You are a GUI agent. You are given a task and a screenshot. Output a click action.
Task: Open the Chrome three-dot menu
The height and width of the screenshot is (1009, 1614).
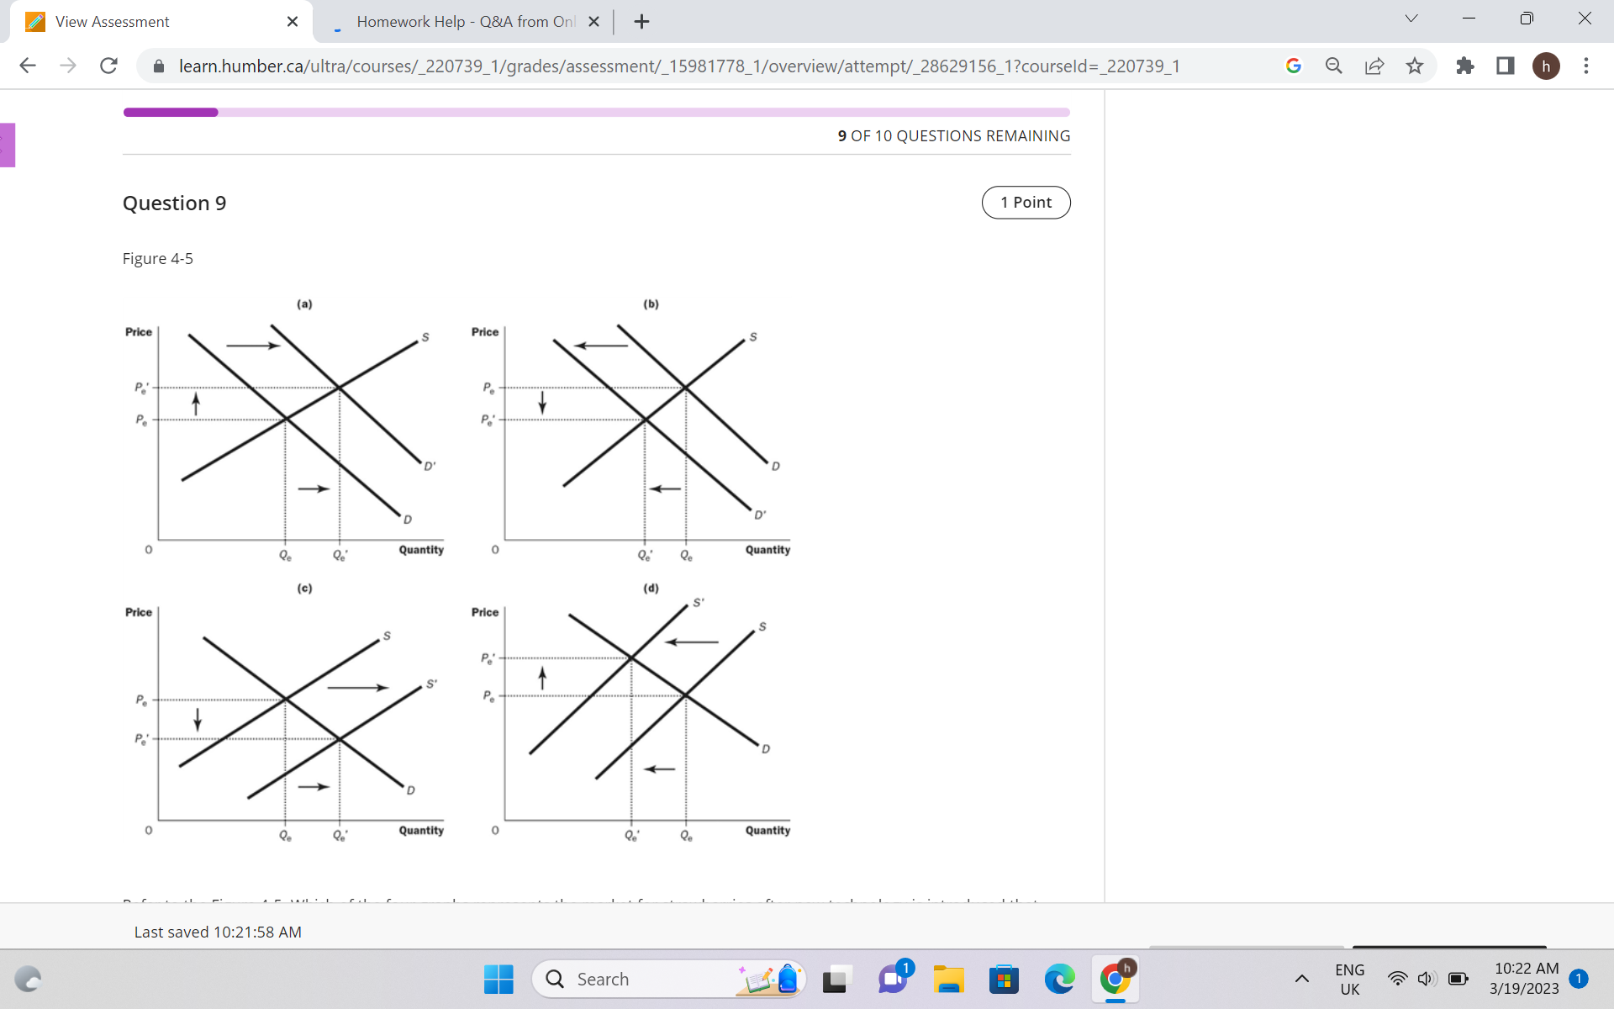coord(1586,66)
